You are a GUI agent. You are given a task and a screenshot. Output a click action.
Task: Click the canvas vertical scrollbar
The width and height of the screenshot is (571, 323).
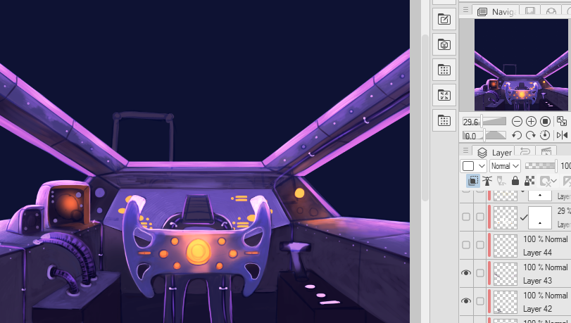425,117
